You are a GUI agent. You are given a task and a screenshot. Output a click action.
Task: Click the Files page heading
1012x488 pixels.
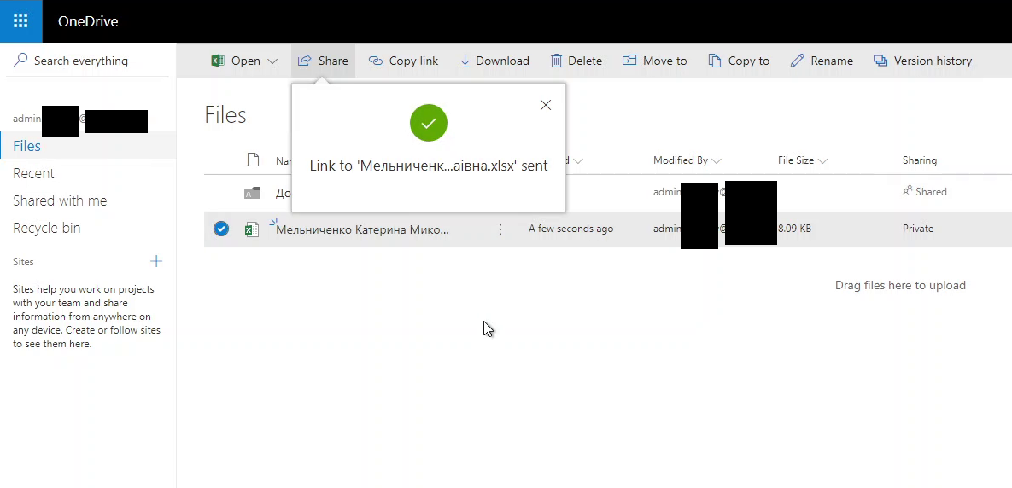pyautogui.click(x=225, y=114)
